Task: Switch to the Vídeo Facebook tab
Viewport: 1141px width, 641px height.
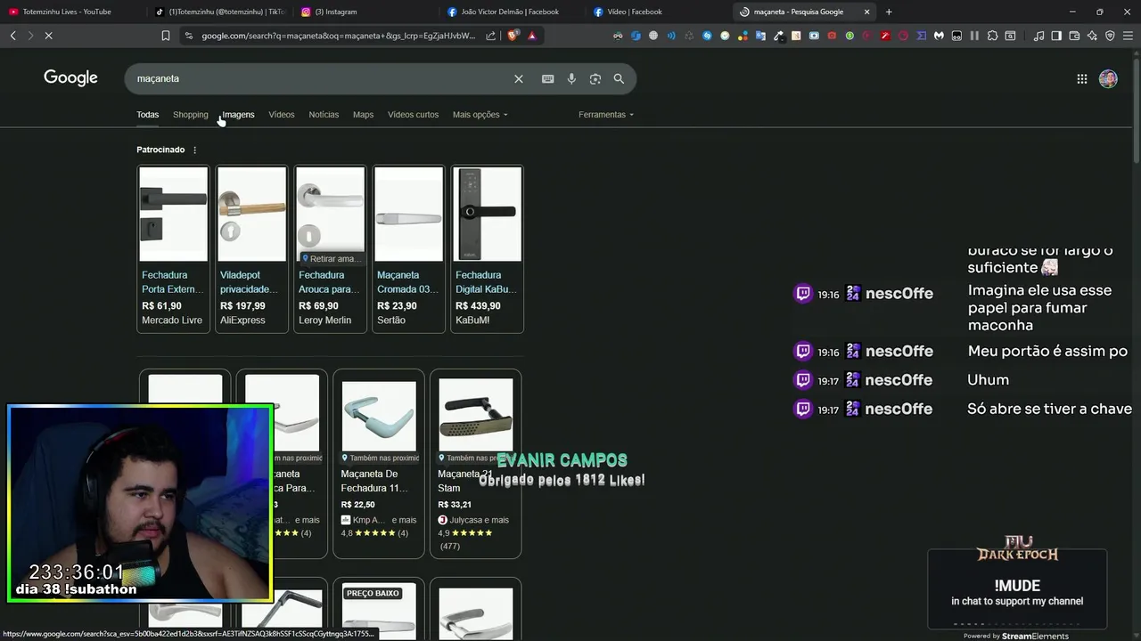Action: click(658, 12)
